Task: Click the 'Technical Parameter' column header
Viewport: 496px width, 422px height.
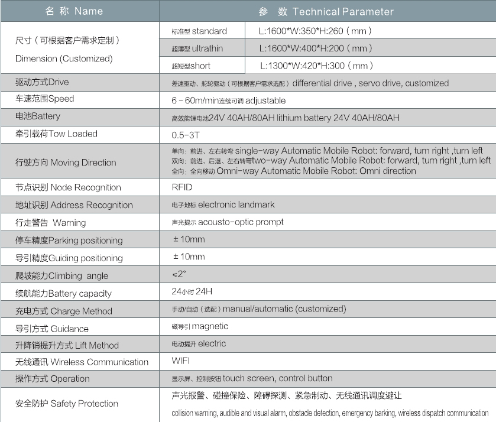Action: tap(326, 11)
